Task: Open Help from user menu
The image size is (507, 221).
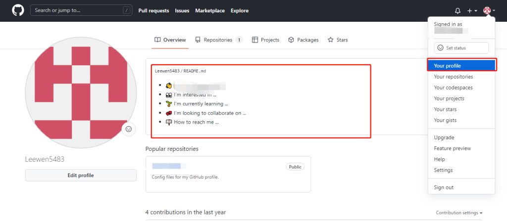Action: click(461, 159)
